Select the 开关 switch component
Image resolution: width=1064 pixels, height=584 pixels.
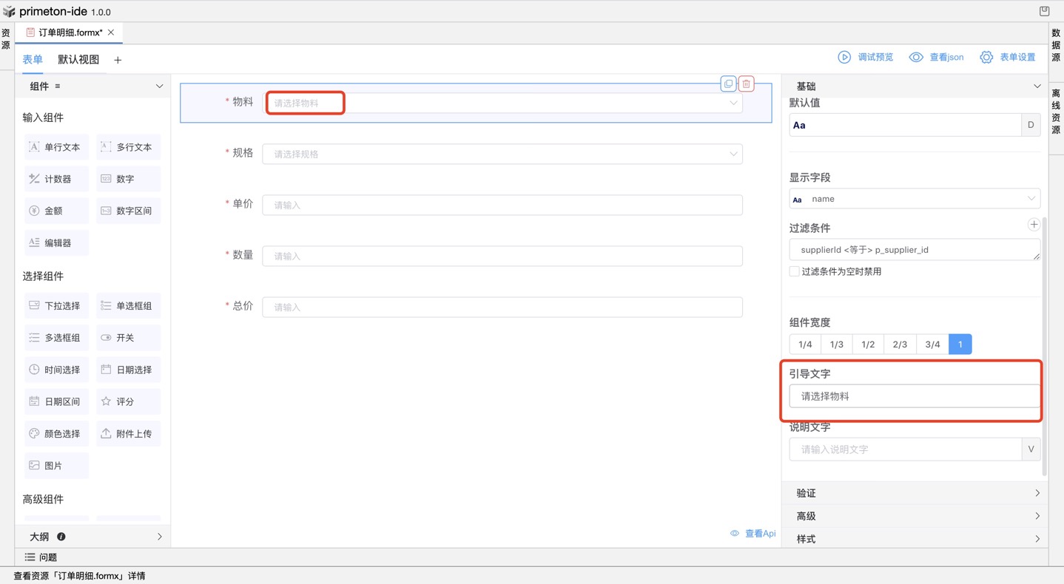pyautogui.click(x=127, y=338)
